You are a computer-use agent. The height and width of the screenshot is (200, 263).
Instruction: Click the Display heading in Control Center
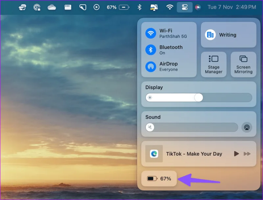point(154,87)
